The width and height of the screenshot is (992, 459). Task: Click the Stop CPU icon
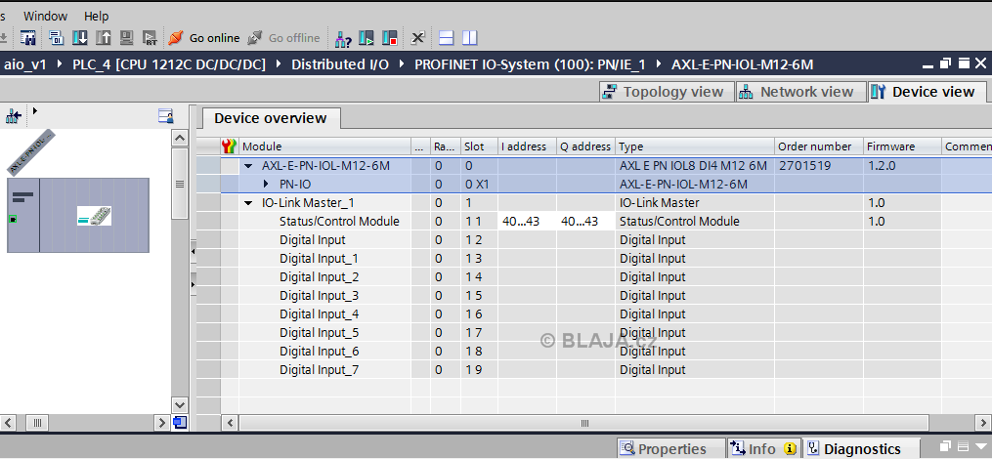click(x=390, y=38)
